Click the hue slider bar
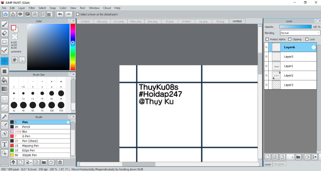Screen dimensions: 321x171 (73, 47)
